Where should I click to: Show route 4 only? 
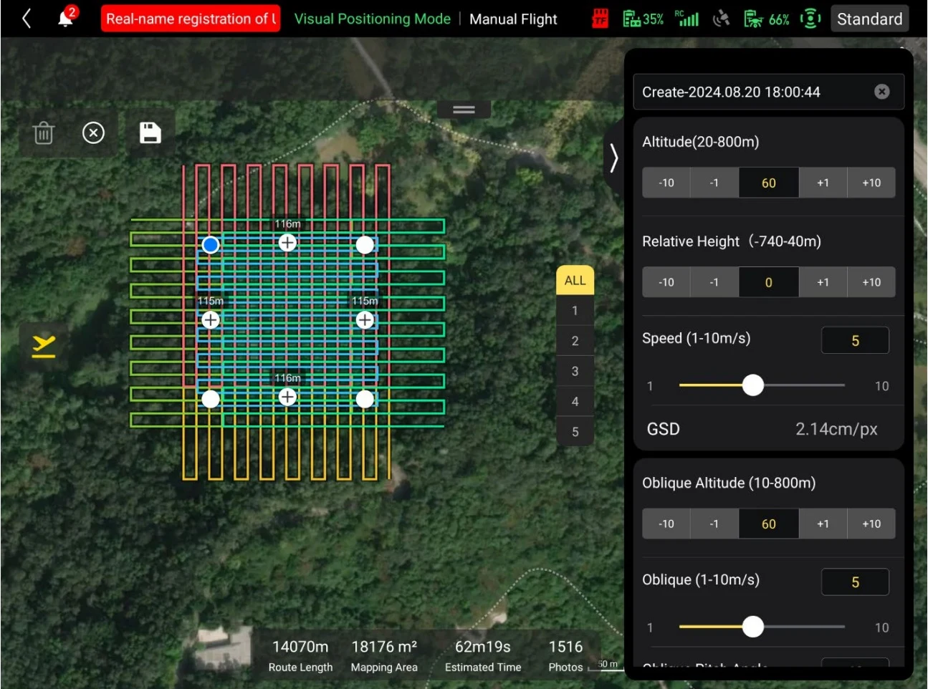[575, 401]
